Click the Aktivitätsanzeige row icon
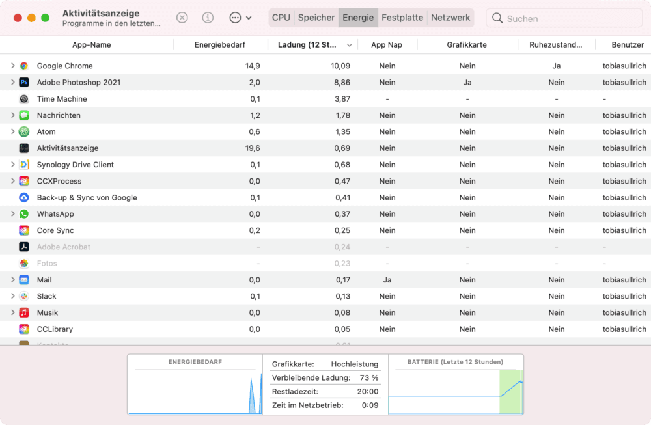Screen dimensions: 651x425 [24, 148]
